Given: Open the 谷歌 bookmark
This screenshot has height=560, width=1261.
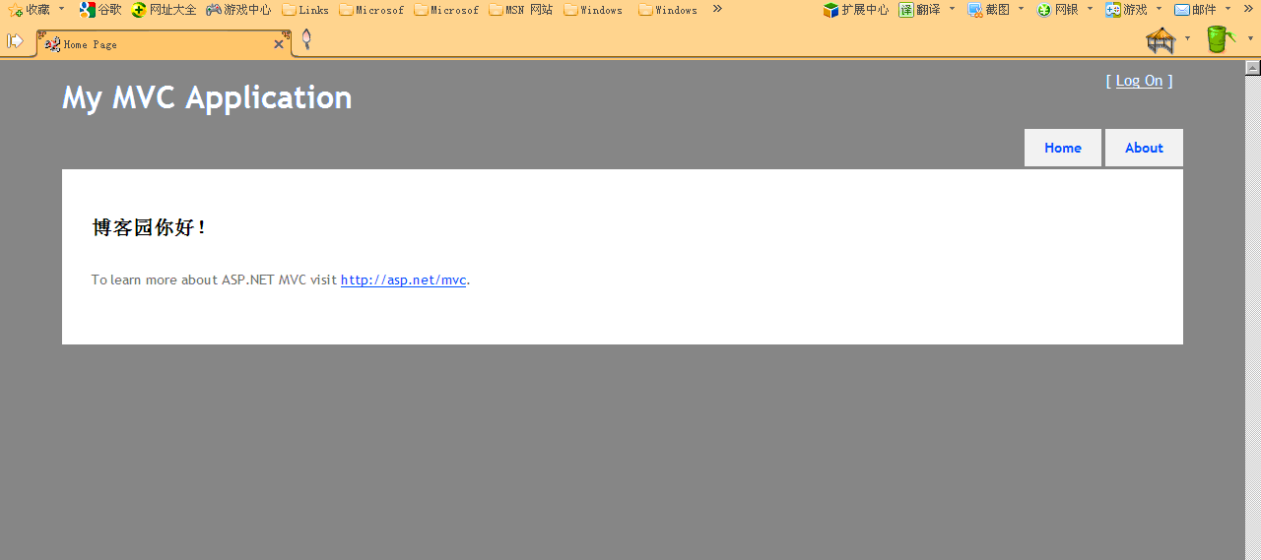Looking at the screenshot, I should coord(100,10).
